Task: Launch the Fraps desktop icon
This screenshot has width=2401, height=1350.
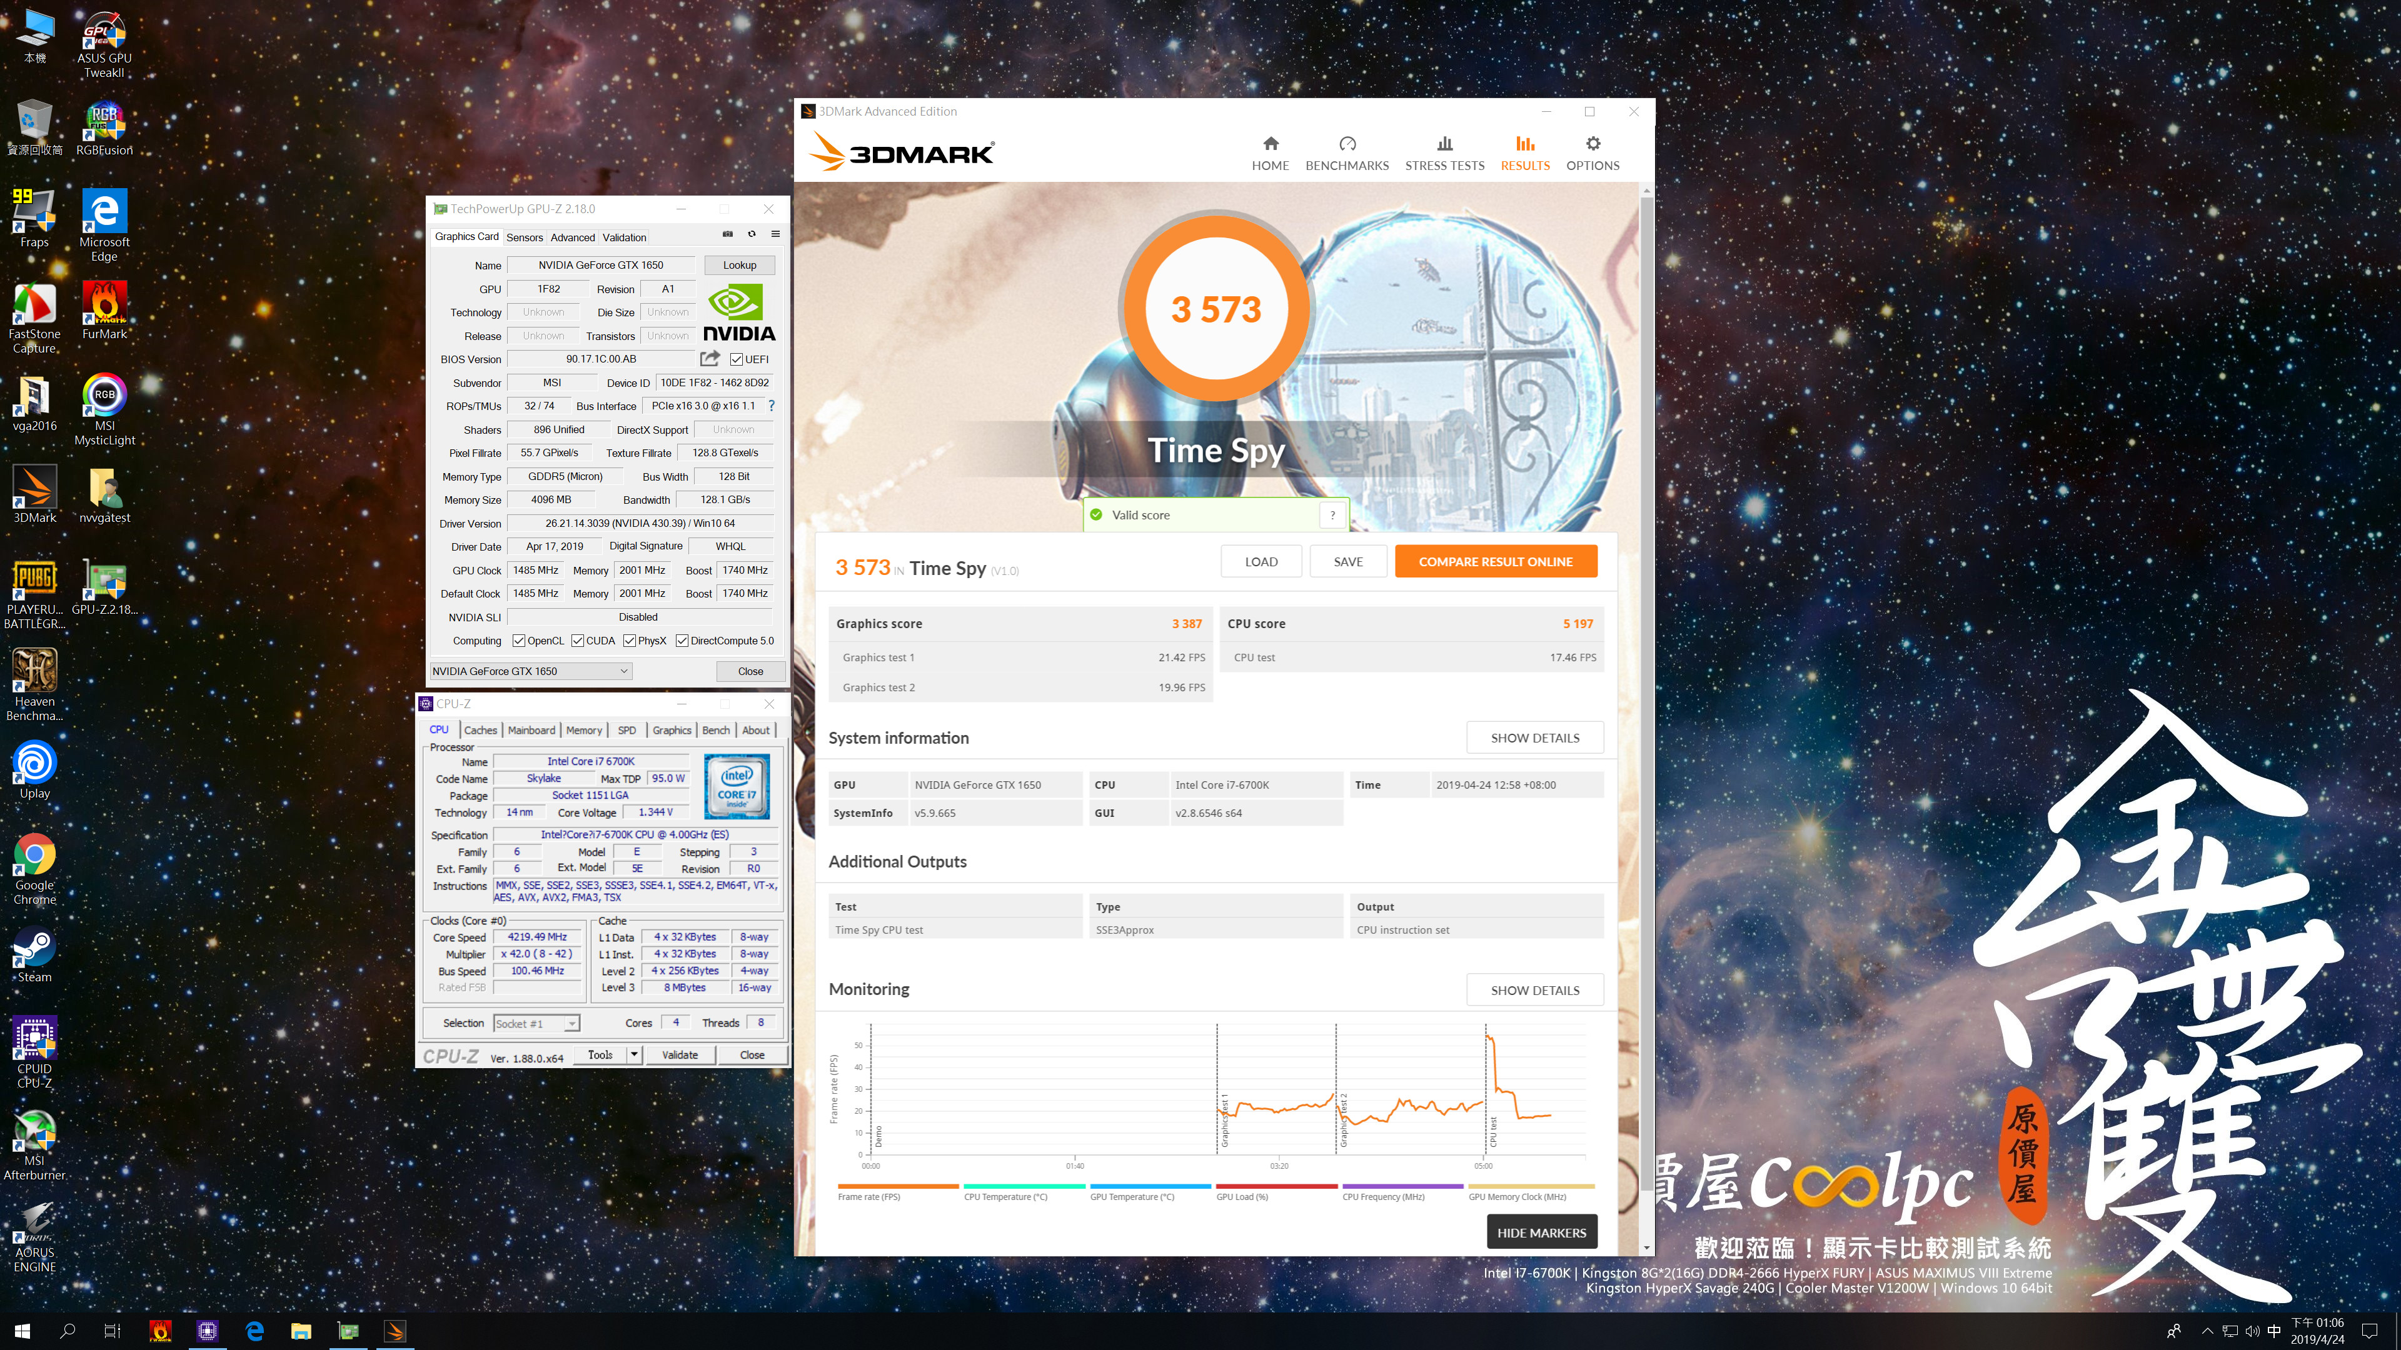Action: point(34,217)
